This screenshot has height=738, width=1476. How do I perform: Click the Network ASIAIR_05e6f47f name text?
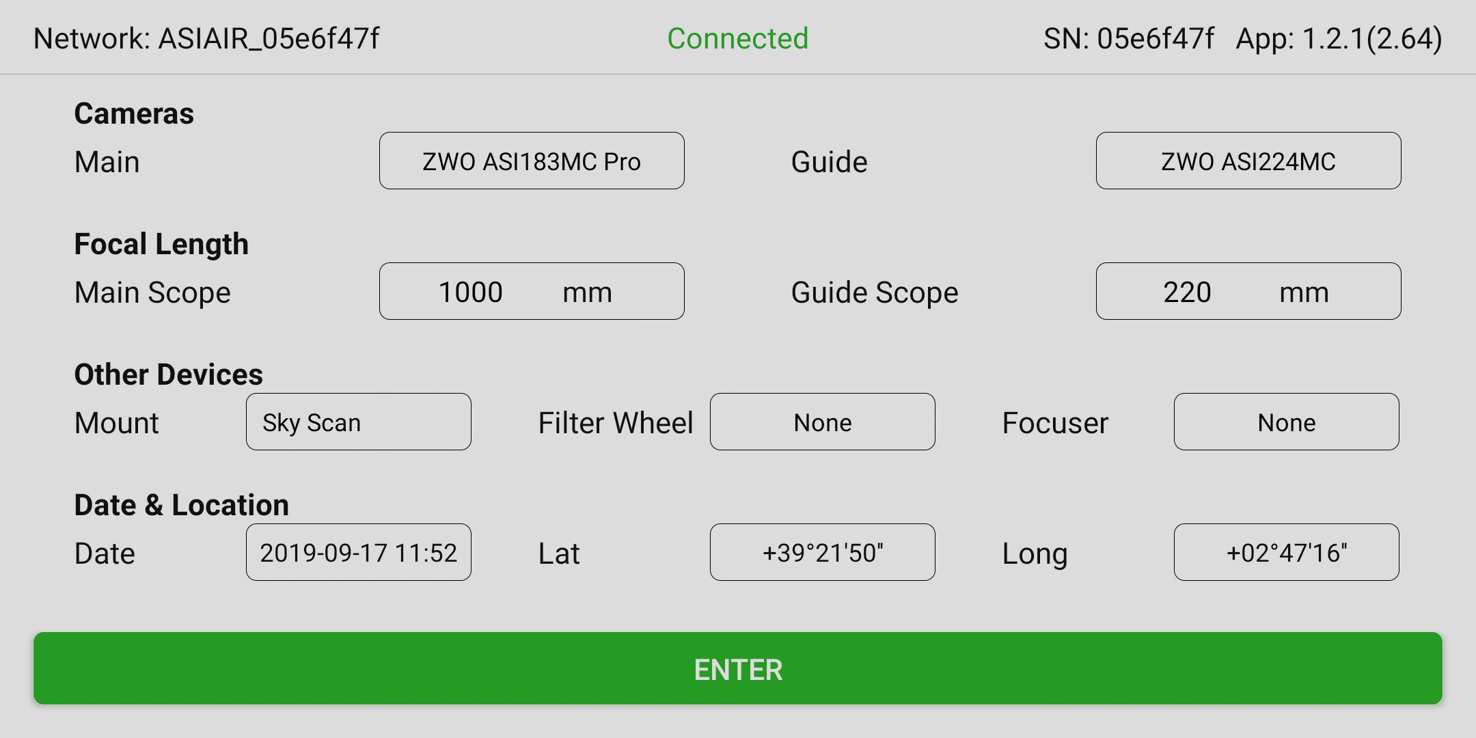(206, 38)
